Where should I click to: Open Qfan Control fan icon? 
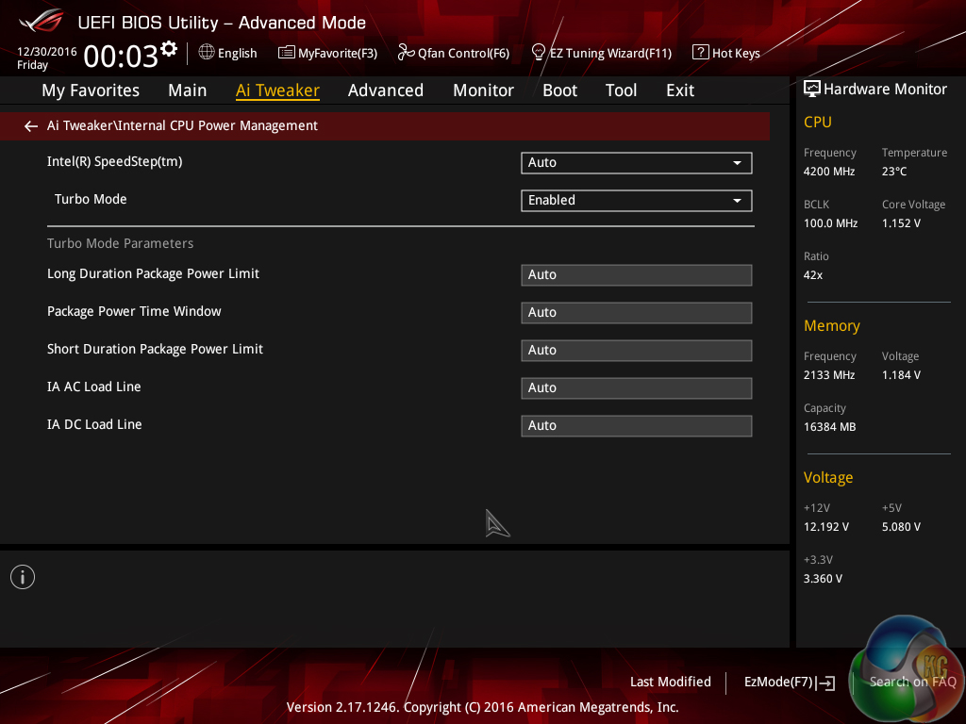406,53
